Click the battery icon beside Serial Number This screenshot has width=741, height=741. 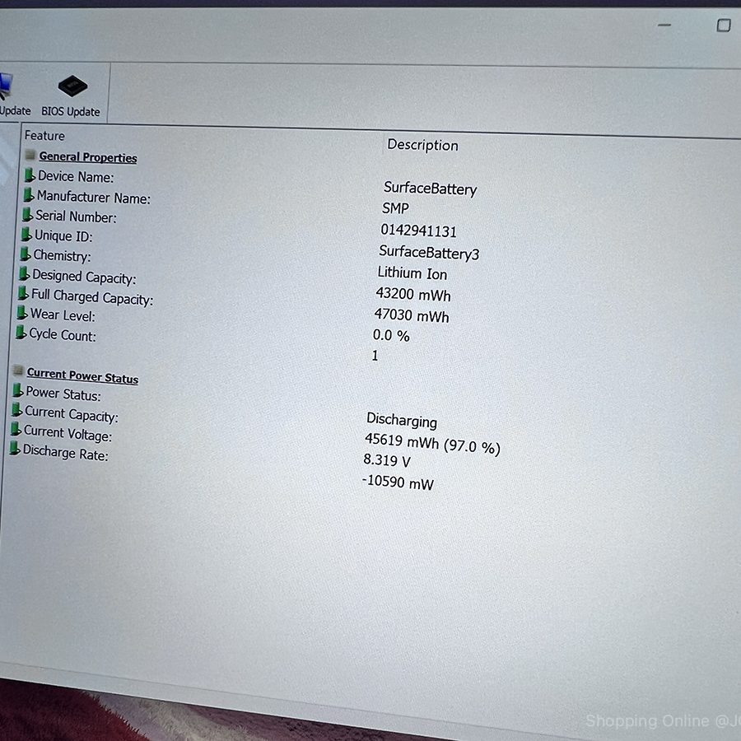27,215
